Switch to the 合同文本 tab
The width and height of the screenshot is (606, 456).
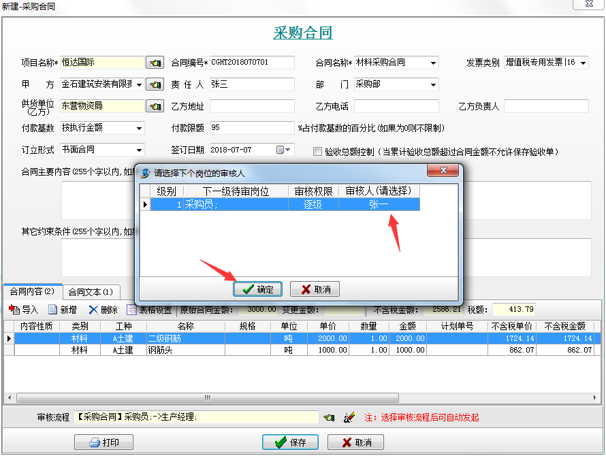91,293
